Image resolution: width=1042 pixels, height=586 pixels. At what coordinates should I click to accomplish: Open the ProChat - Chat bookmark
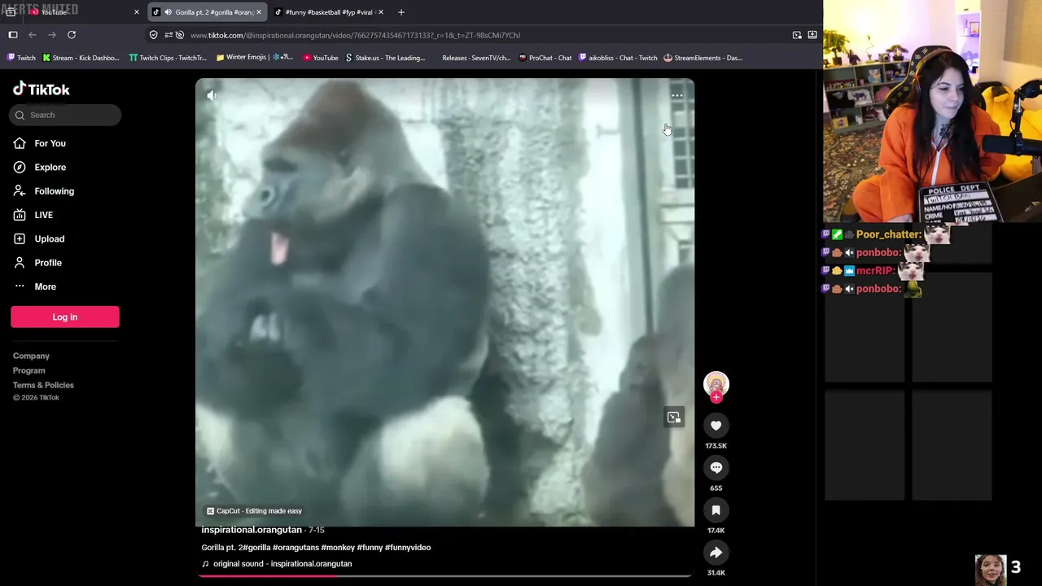(545, 58)
